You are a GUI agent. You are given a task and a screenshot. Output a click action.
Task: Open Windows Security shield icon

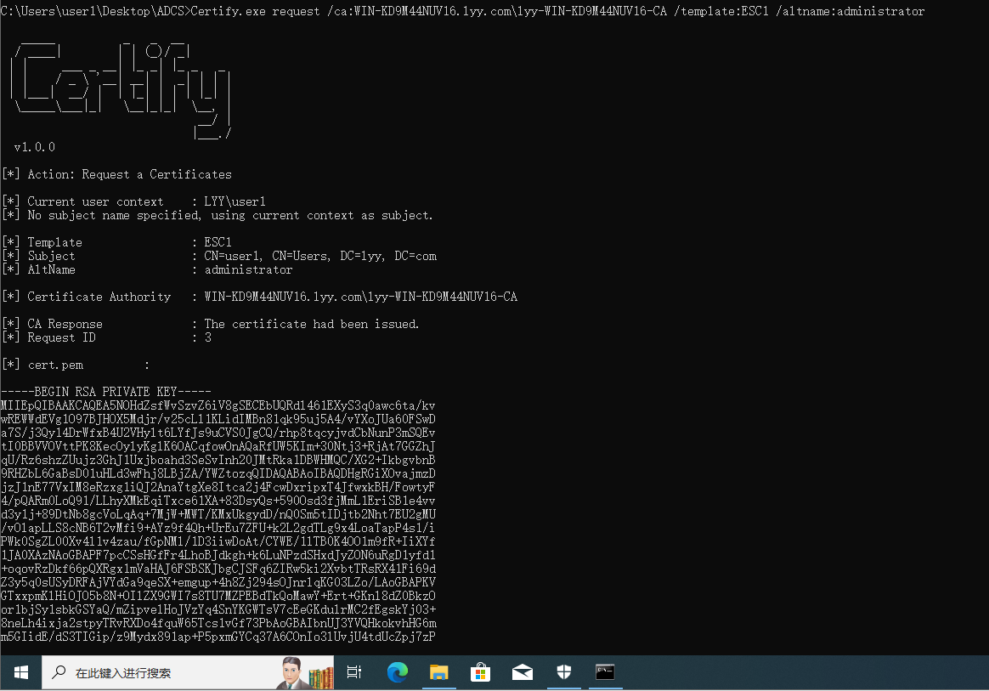click(563, 672)
